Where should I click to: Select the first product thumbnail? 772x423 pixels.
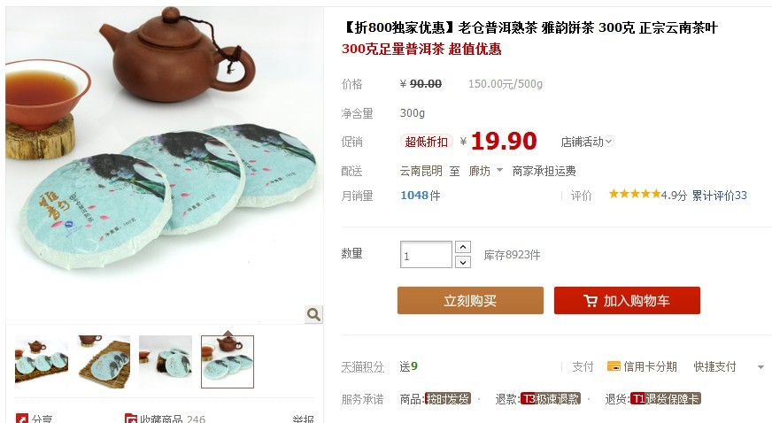coord(42,362)
